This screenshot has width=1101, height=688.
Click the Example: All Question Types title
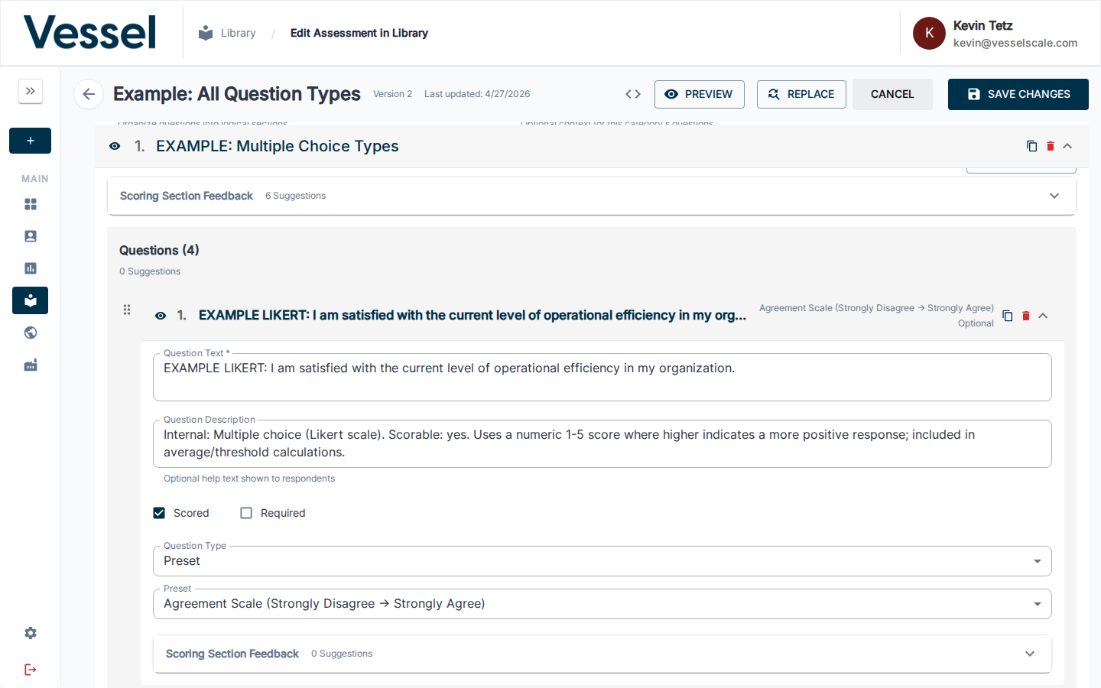tap(237, 94)
